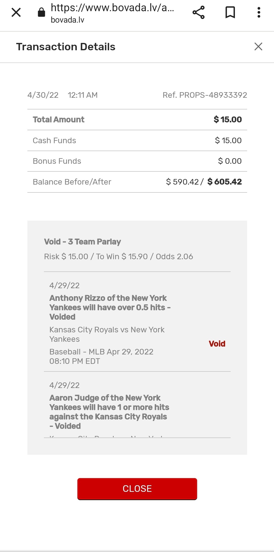Image resolution: width=274 pixels, height=552 pixels.
Task: Tap the padlock site security icon
Action: 41,12
